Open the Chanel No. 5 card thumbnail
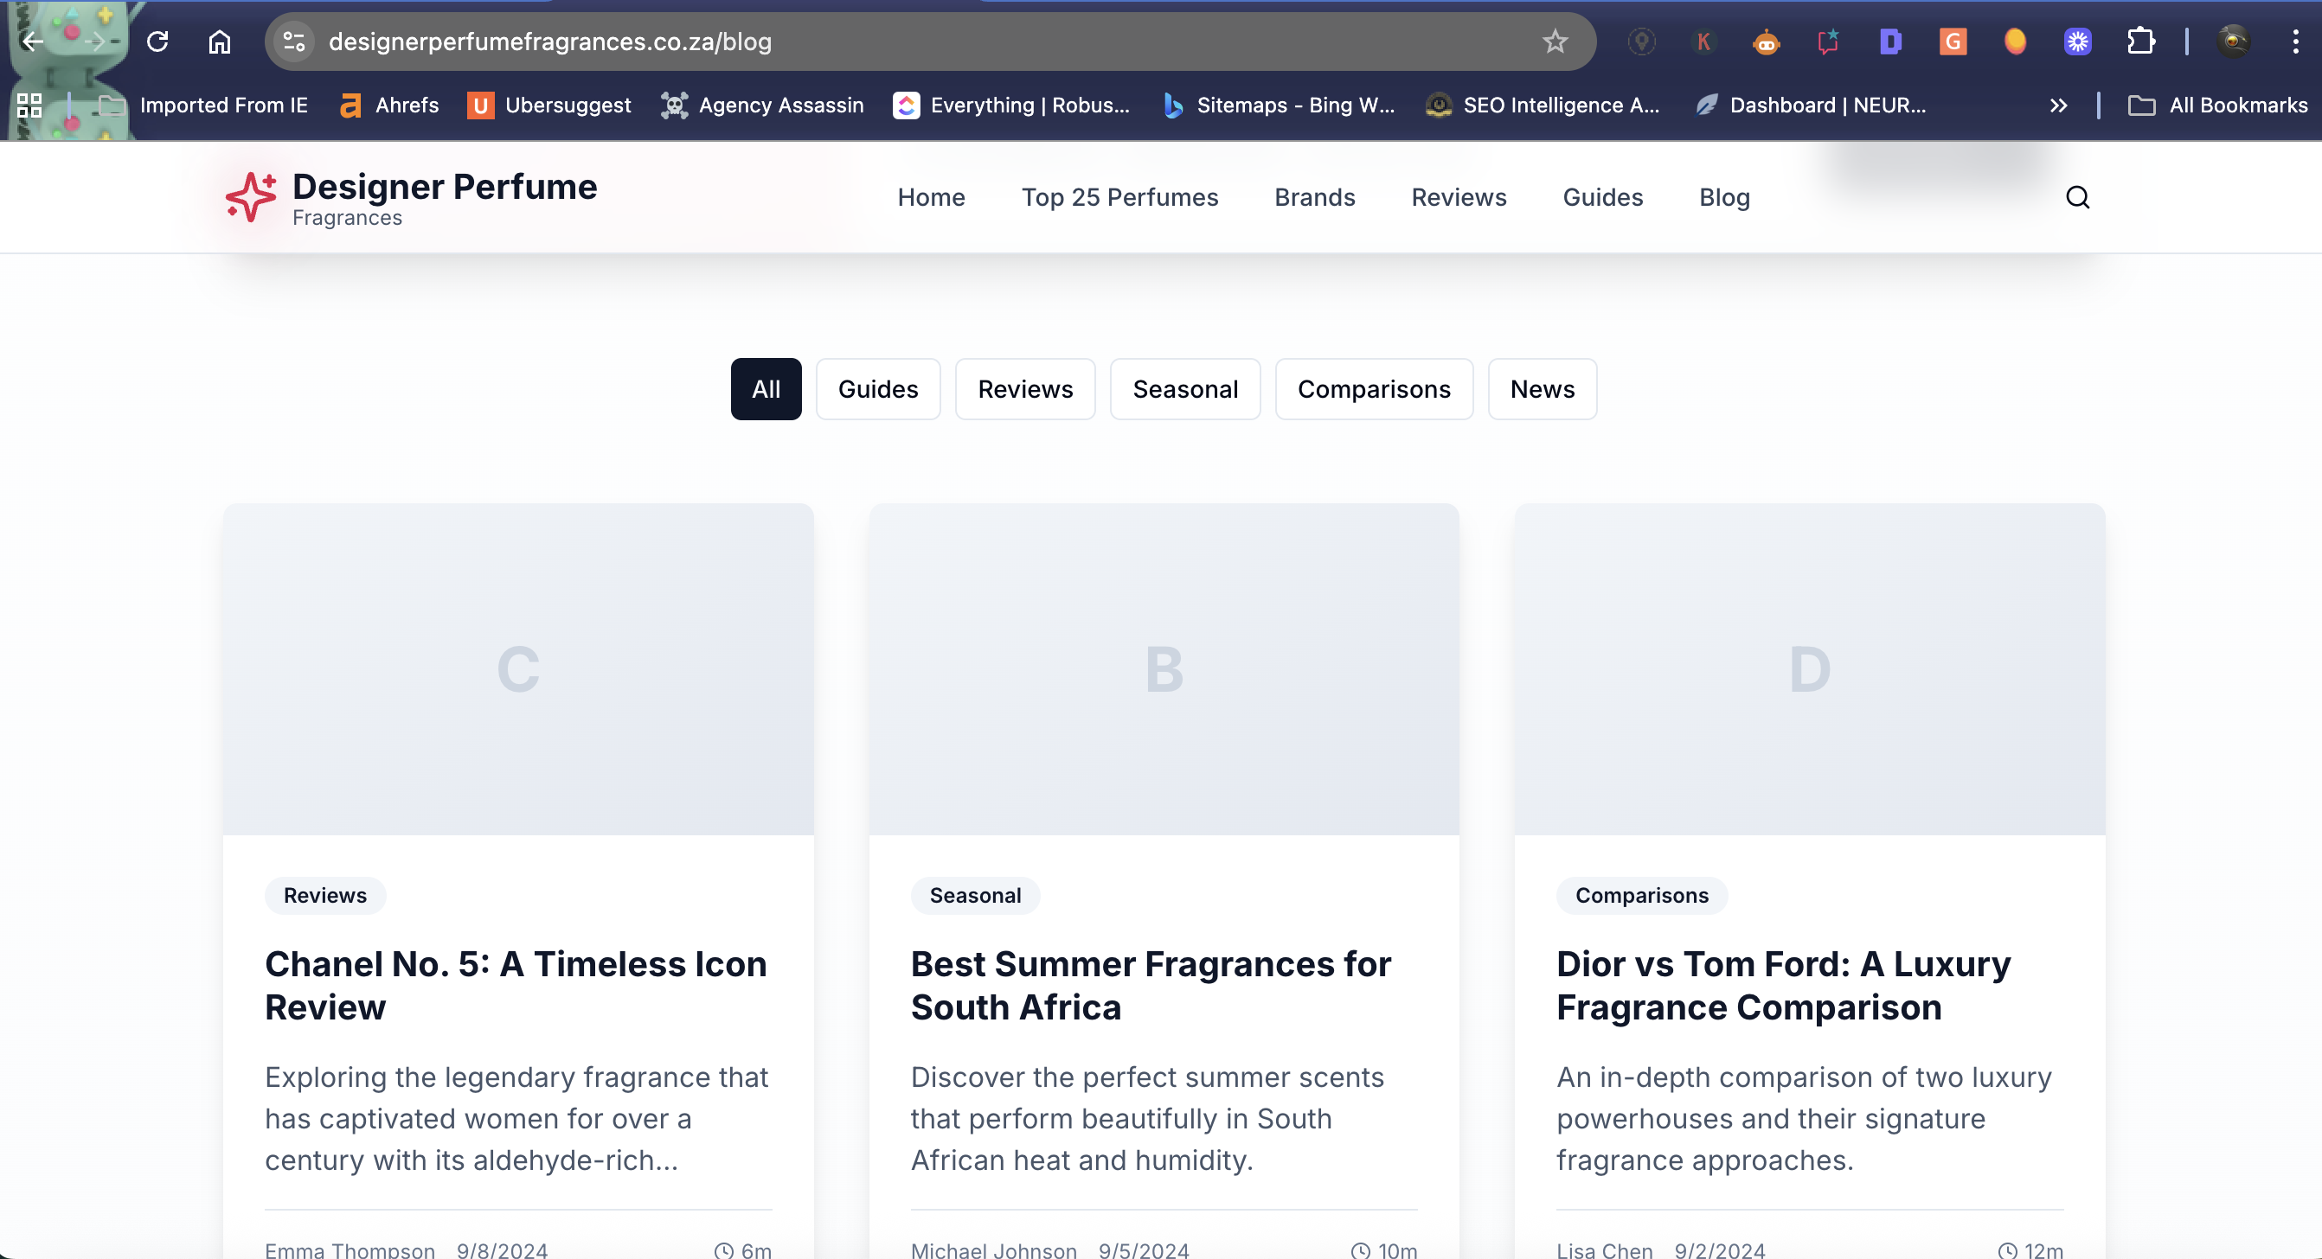This screenshot has width=2322, height=1259. (x=518, y=668)
